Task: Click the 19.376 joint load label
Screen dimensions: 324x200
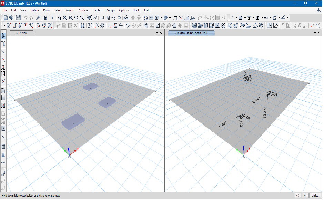Action: (x=265, y=112)
